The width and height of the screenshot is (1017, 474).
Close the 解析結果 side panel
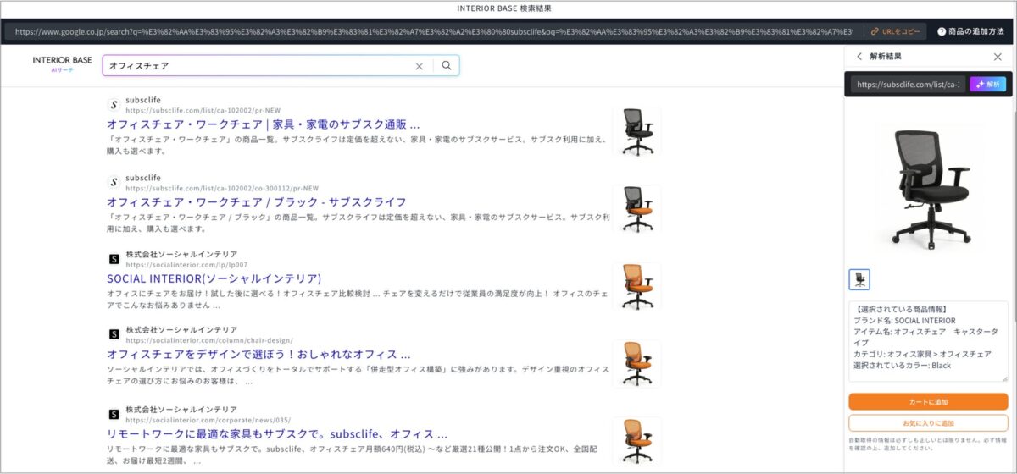(x=998, y=57)
